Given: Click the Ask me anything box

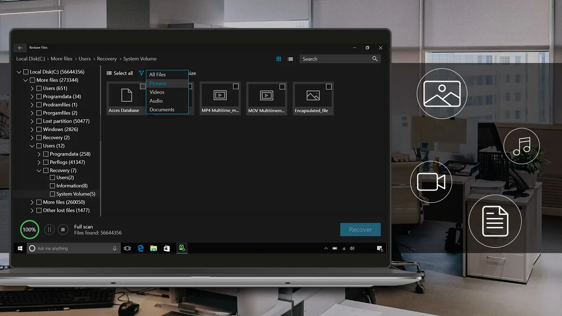Looking at the screenshot, I should coord(73,248).
